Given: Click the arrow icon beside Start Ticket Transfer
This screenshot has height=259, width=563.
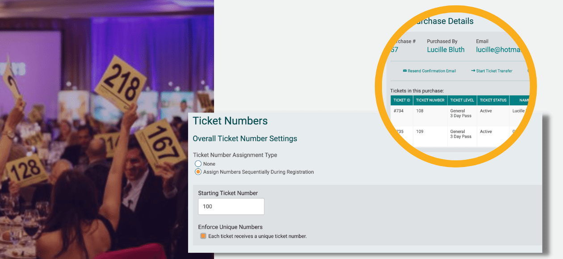Looking at the screenshot, I should point(473,71).
